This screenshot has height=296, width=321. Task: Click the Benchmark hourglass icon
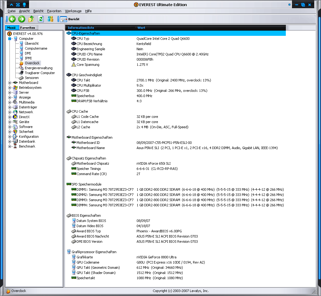(15, 146)
